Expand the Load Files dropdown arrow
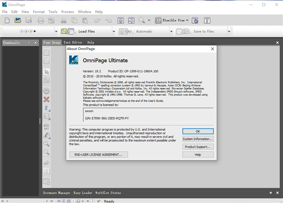This screenshot has width=283, height=203. click(x=114, y=32)
